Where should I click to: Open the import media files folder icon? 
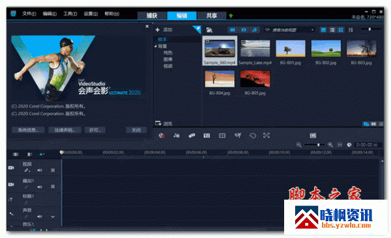[x=209, y=30]
